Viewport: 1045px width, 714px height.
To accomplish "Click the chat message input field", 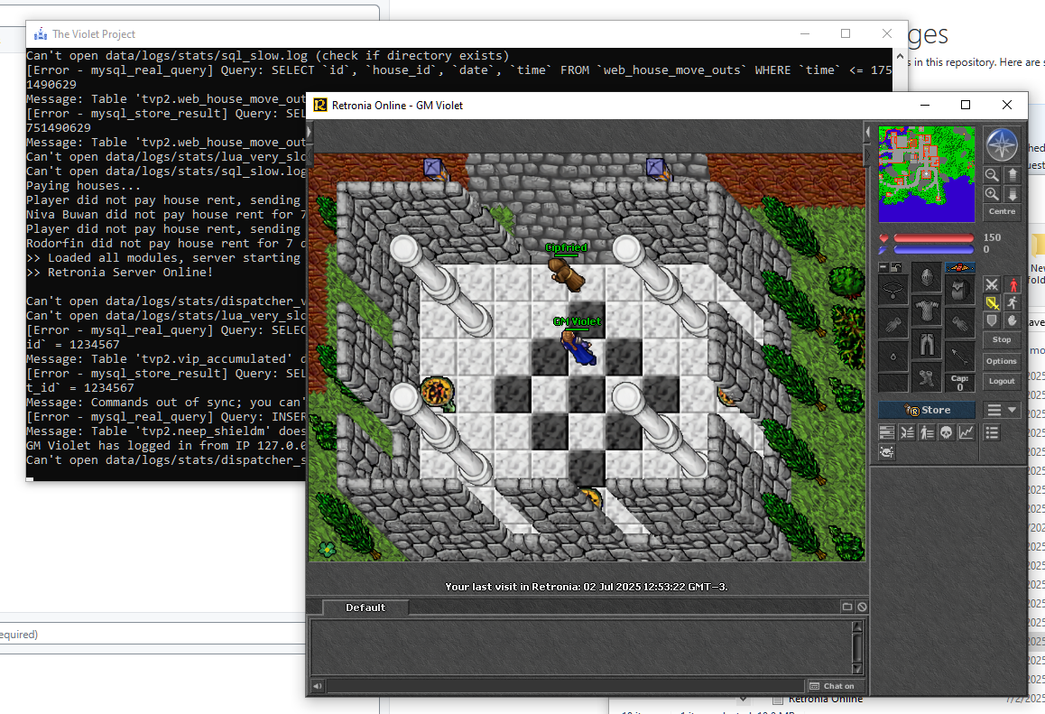I will [x=559, y=687].
